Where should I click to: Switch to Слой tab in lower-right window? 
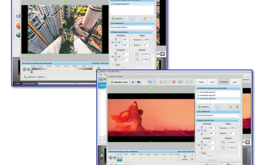[212, 82]
